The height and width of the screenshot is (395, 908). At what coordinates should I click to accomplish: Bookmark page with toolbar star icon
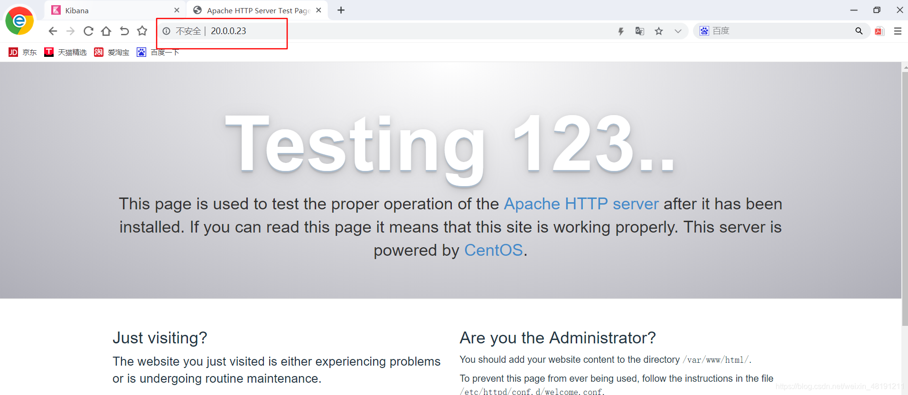tap(142, 31)
